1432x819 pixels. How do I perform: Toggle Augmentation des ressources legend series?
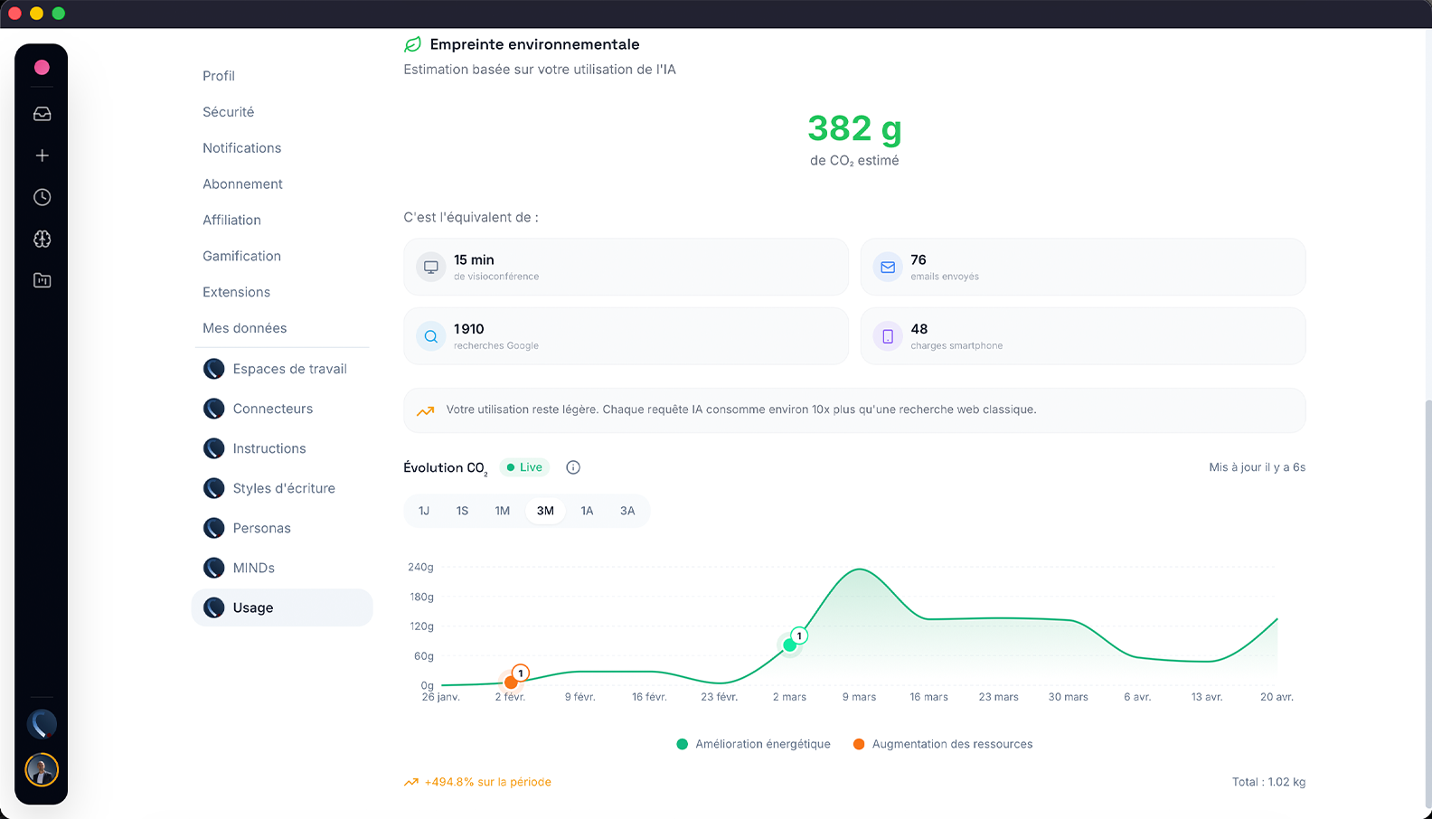pos(943,744)
